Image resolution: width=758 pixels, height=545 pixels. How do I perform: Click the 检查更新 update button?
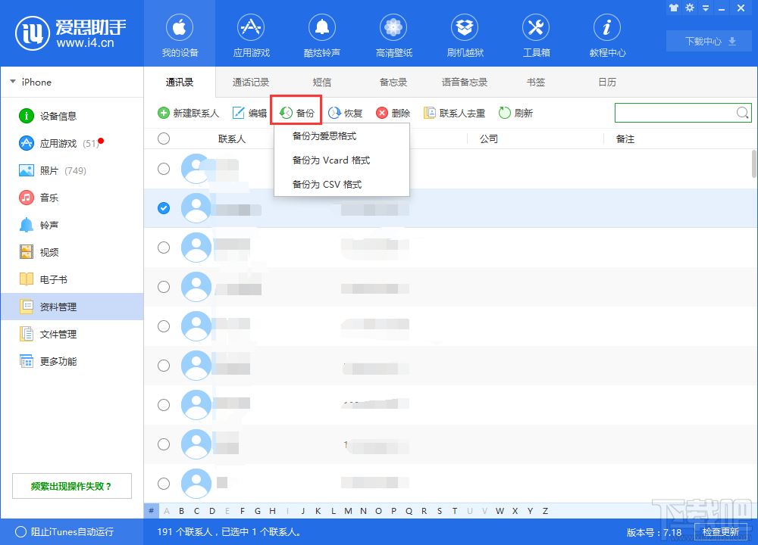click(x=721, y=532)
